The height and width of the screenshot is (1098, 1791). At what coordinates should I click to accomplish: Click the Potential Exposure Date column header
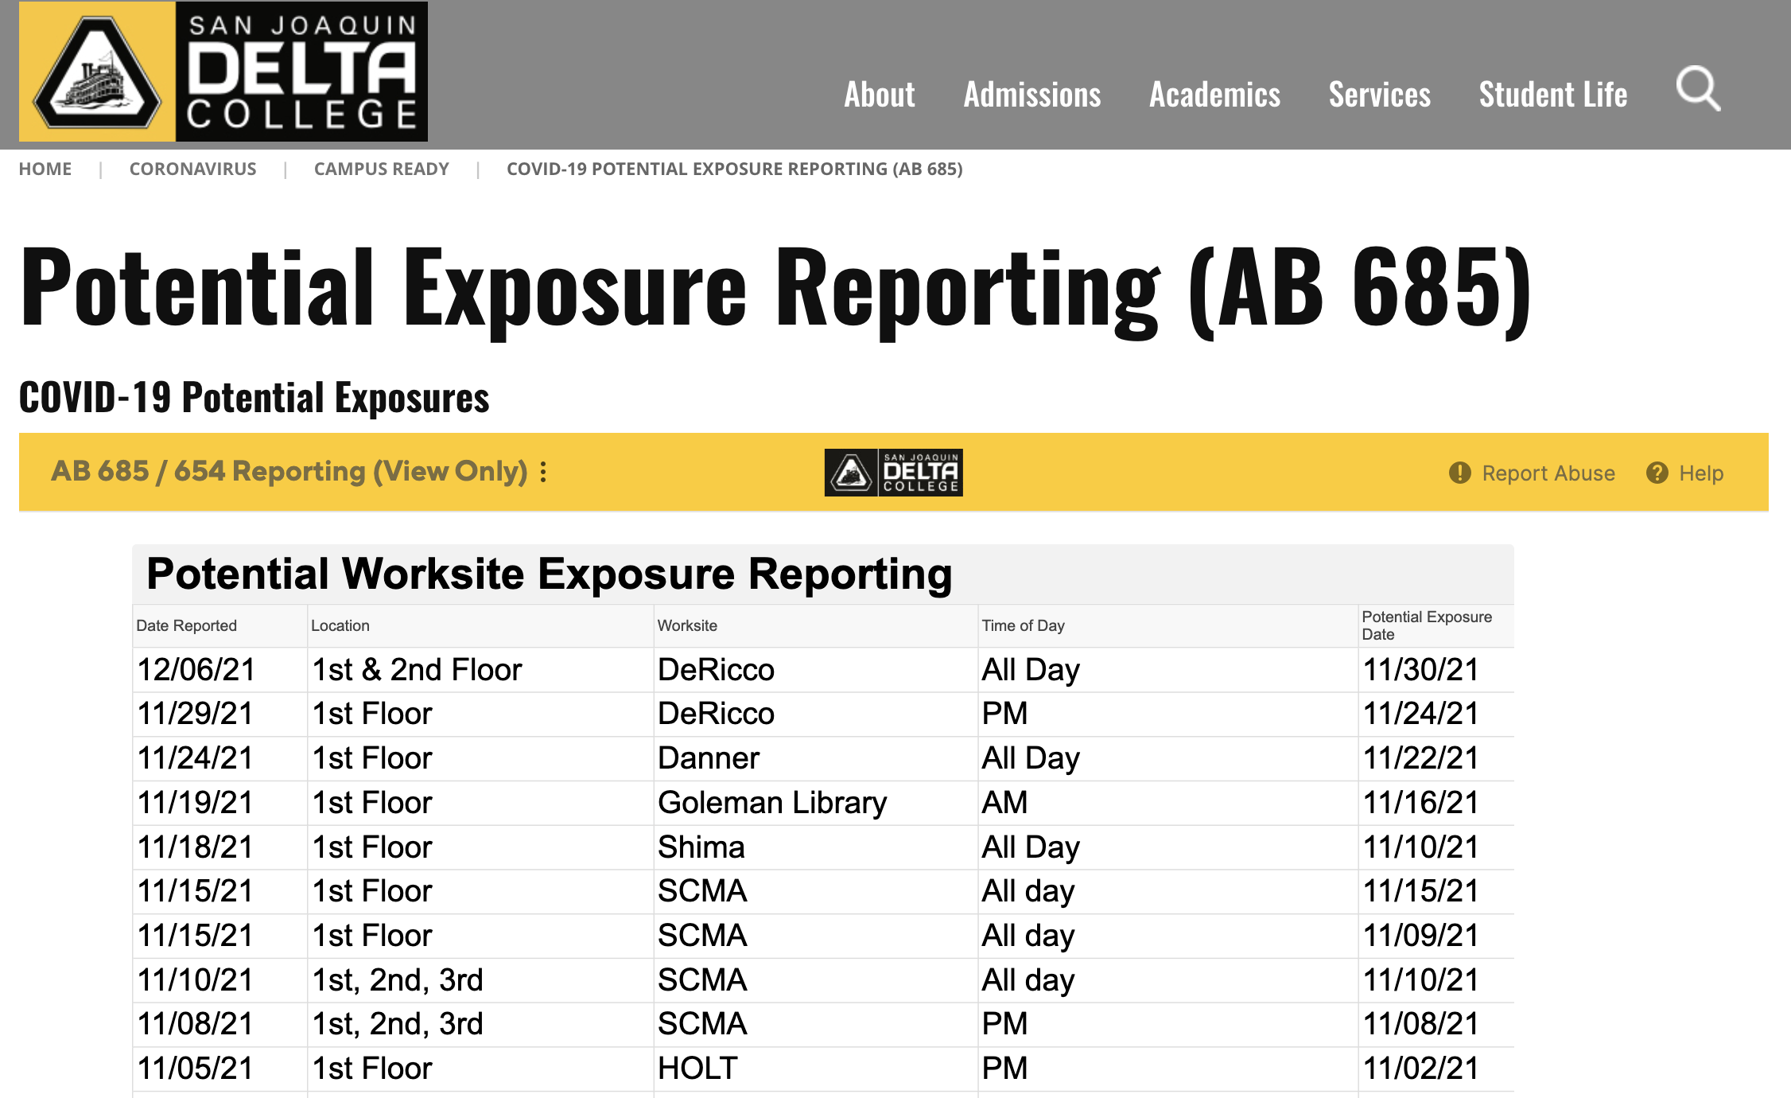point(1436,626)
